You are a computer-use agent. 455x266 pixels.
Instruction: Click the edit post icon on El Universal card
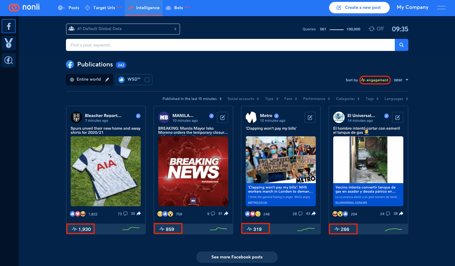pyautogui.click(x=398, y=118)
